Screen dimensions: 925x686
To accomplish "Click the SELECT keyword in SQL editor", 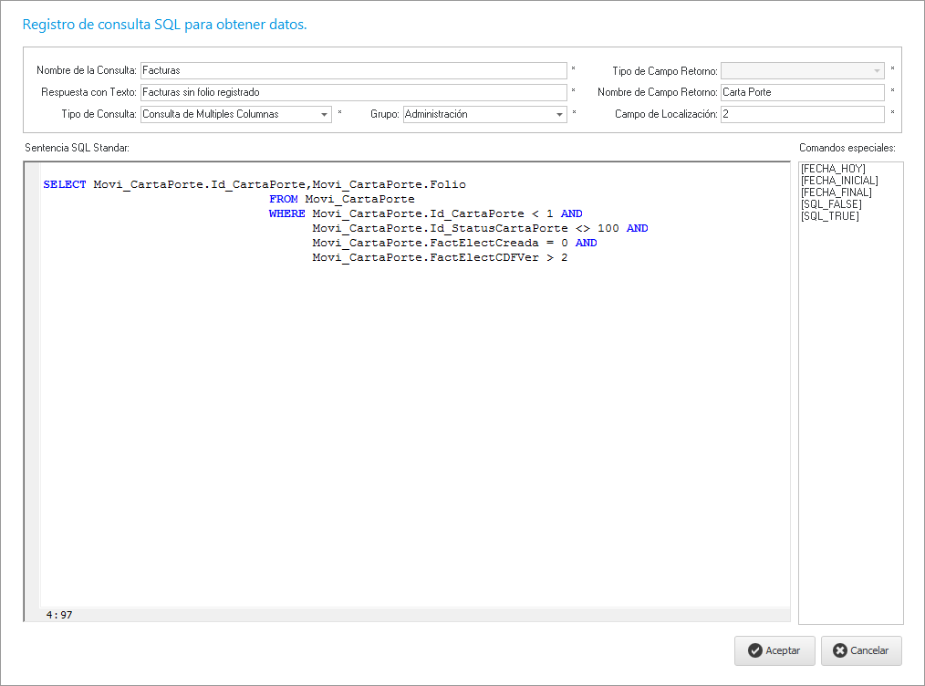I will click(65, 184).
